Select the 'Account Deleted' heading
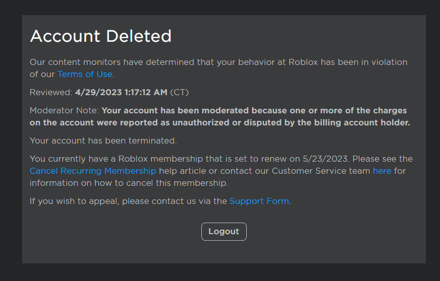The width and height of the screenshot is (440, 281). pos(101,36)
